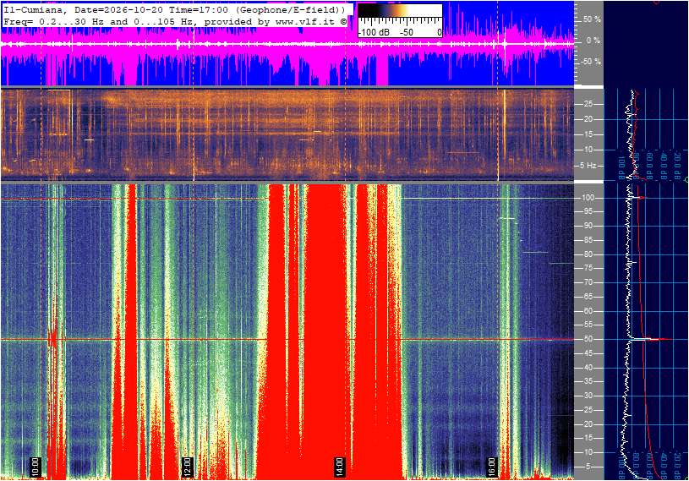This screenshot has height=481, width=689.
Task: Click the 14:00 time marker label
Action: 339,467
